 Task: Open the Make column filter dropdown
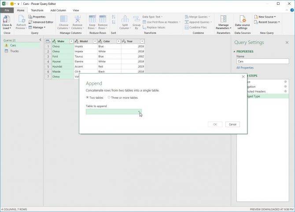coord(71,41)
